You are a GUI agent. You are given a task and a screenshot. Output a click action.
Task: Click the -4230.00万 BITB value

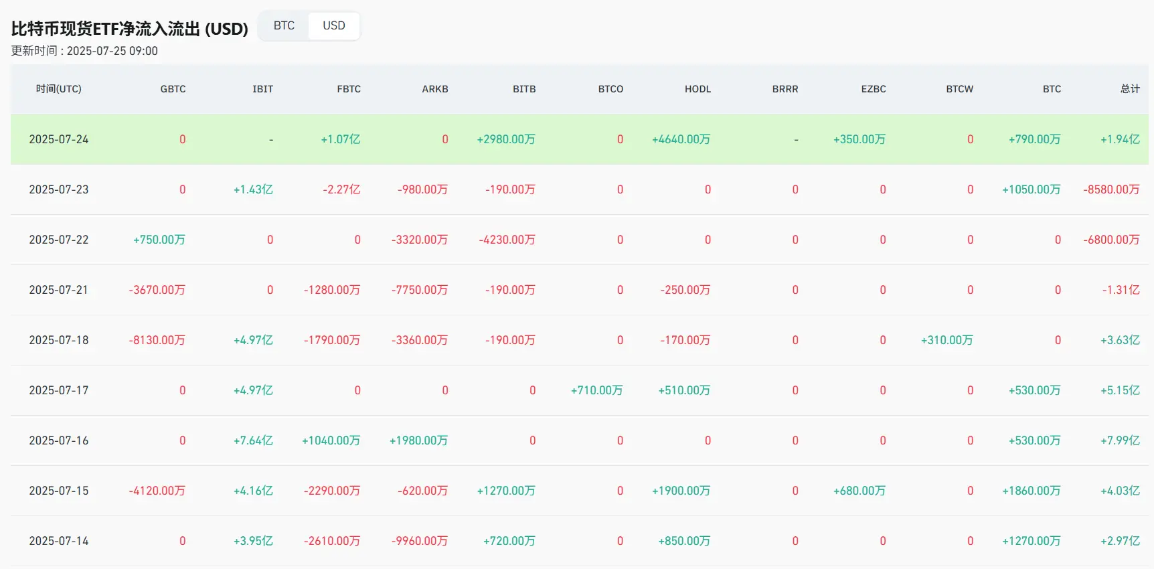click(507, 240)
